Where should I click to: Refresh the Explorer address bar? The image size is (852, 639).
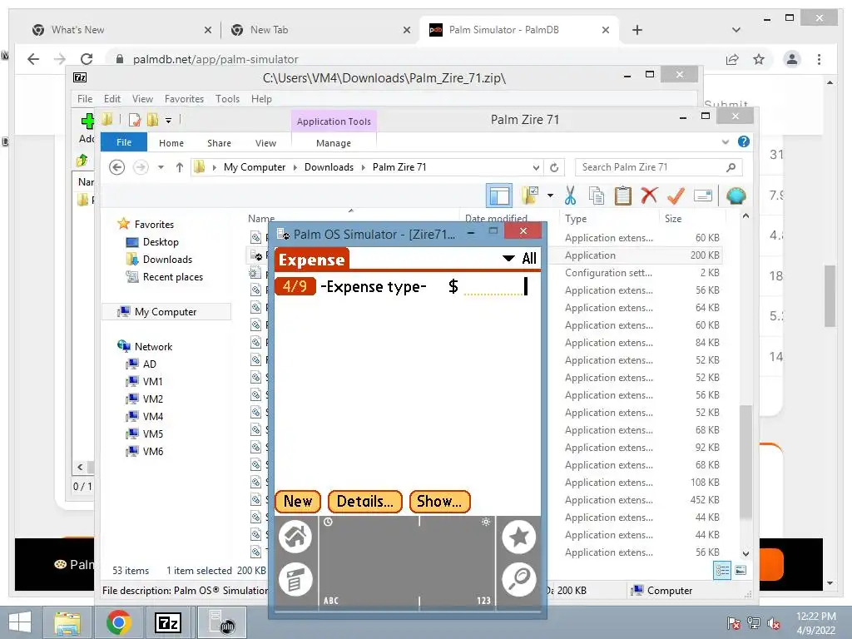[554, 167]
